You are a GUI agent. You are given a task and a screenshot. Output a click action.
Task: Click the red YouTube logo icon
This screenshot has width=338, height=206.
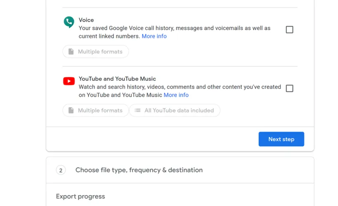coord(69,81)
